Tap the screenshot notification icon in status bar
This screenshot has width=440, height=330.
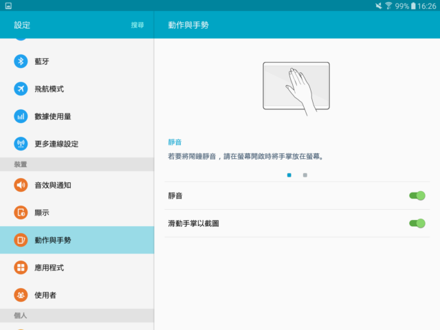tap(8, 5)
